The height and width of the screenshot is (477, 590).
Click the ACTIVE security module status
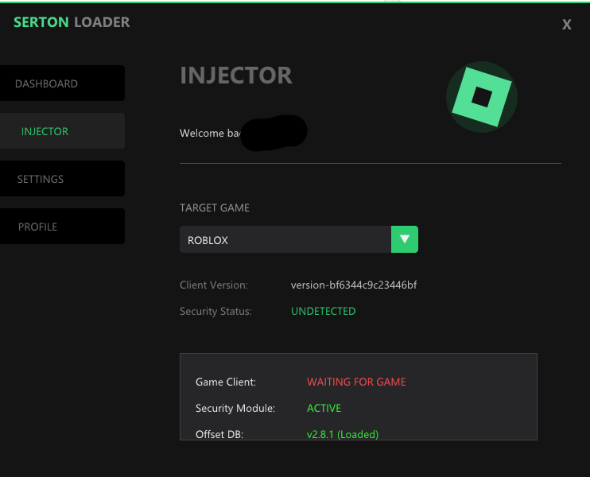point(324,408)
